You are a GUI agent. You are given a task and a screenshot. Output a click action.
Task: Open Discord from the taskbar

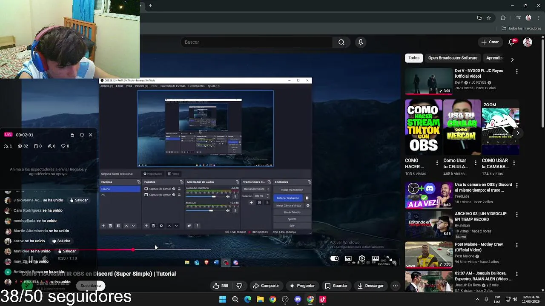pos(298,299)
